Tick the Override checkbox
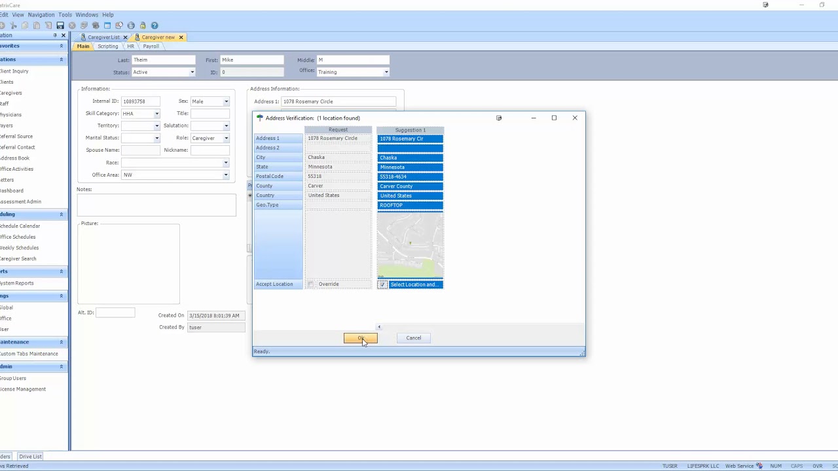Image resolution: width=838 pixels, height=471 pixels. point(311,285)
